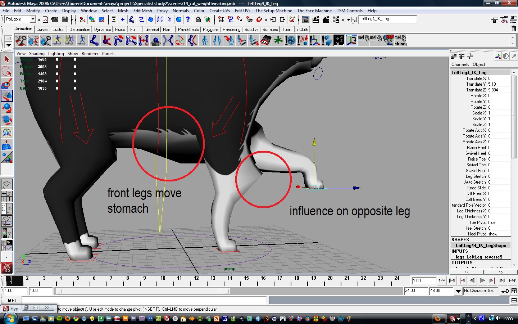Select the Move tool in the toolbox

pos(6,95)
